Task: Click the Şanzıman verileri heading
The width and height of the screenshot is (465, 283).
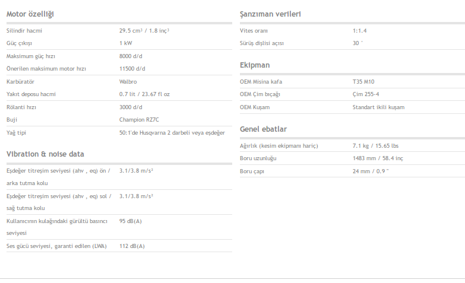Action: pos(269,14)
